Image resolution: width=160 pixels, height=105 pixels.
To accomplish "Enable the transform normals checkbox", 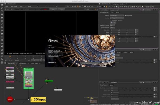I will click(111, 20).
